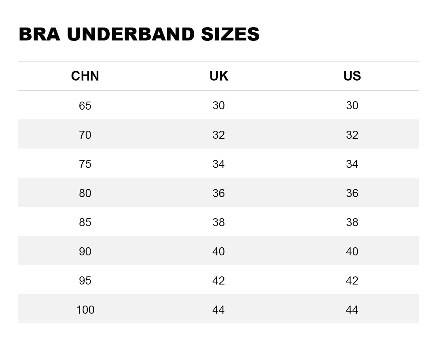Select CHN size 90 value
Image resolution: width=437 pixels, height=361 pixels.
[x=85, y=251]
